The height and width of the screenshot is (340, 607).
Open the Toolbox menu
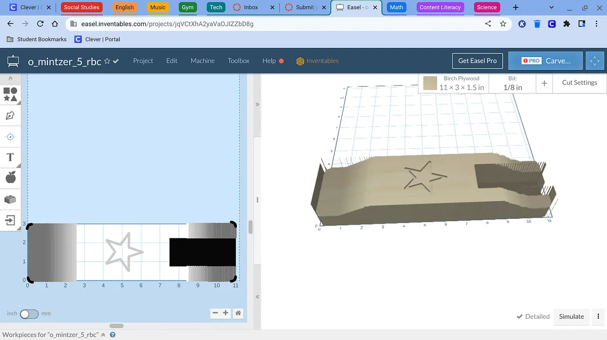pyautogui.click(x=238, y=61)
